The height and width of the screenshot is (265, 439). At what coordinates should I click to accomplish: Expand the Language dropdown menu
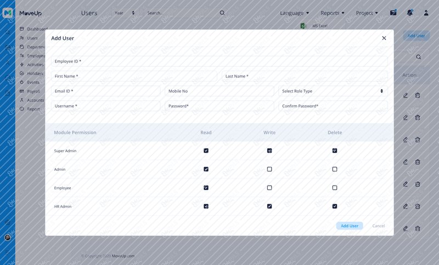click(295, 13)
